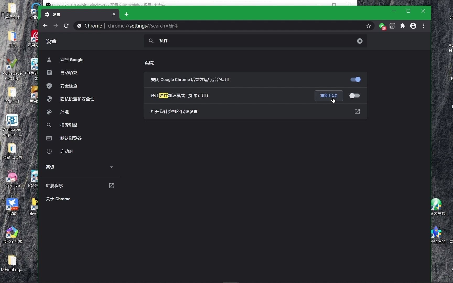Select 毕业设计 desktop folder

[x=12, y=95]
